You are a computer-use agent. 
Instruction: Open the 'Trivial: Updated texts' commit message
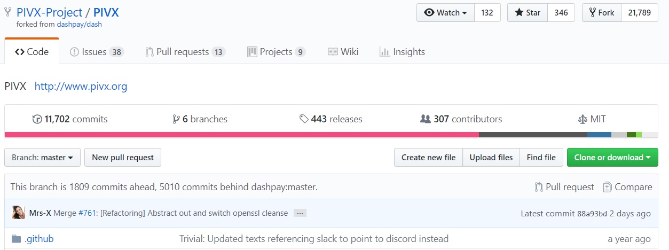(x=314, y=239)
